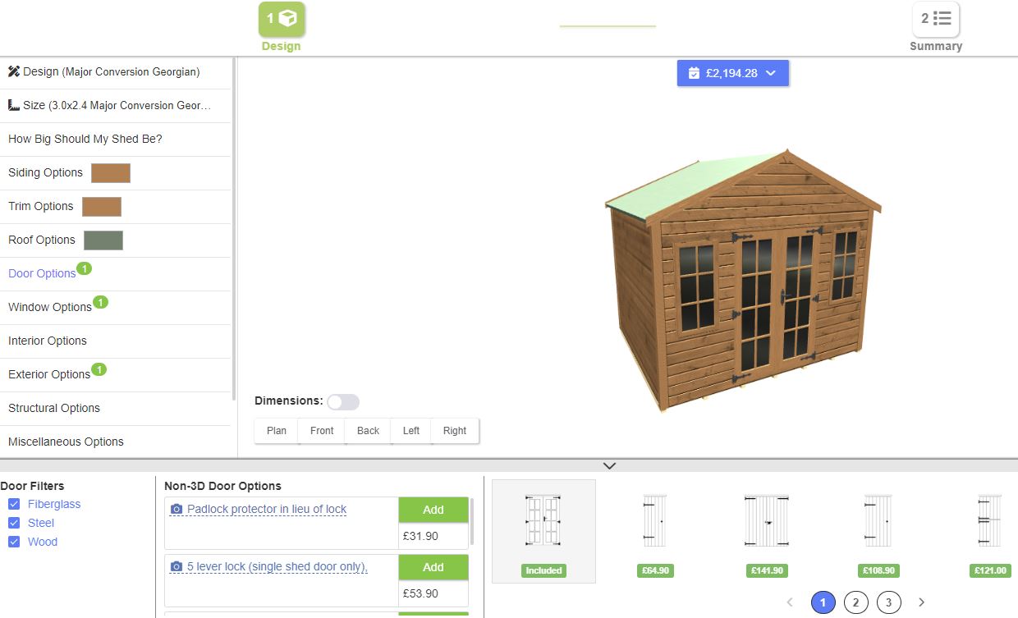Click the Size ruler icon in sidebar
Viewport: 1018px width, 618px height.
(14, 105)
